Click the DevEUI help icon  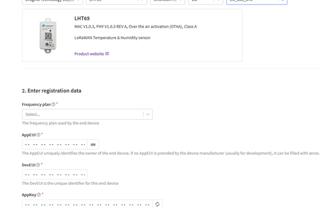[x=38, y=165]
